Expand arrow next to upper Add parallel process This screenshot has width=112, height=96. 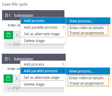63,27
